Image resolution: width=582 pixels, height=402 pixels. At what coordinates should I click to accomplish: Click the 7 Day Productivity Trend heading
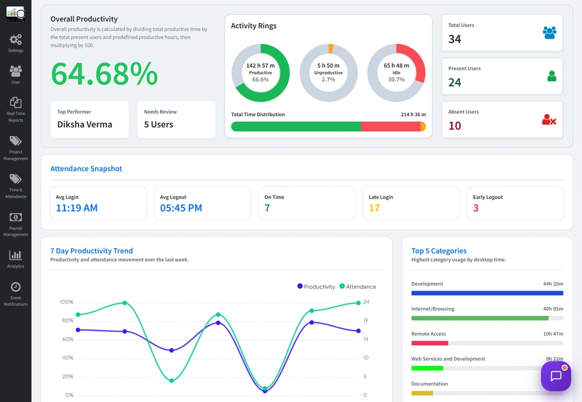[91, 251]
